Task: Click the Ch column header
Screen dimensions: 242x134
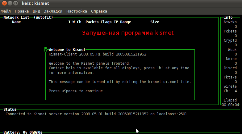Action: tap(79, 22)
